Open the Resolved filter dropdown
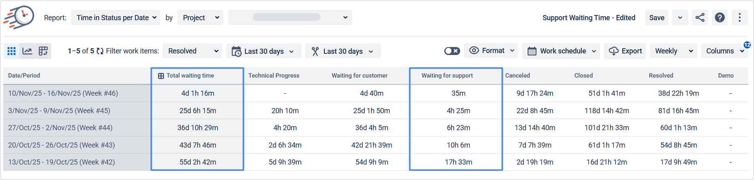This screenshot has width=754, height=180. tap(193, 51)
